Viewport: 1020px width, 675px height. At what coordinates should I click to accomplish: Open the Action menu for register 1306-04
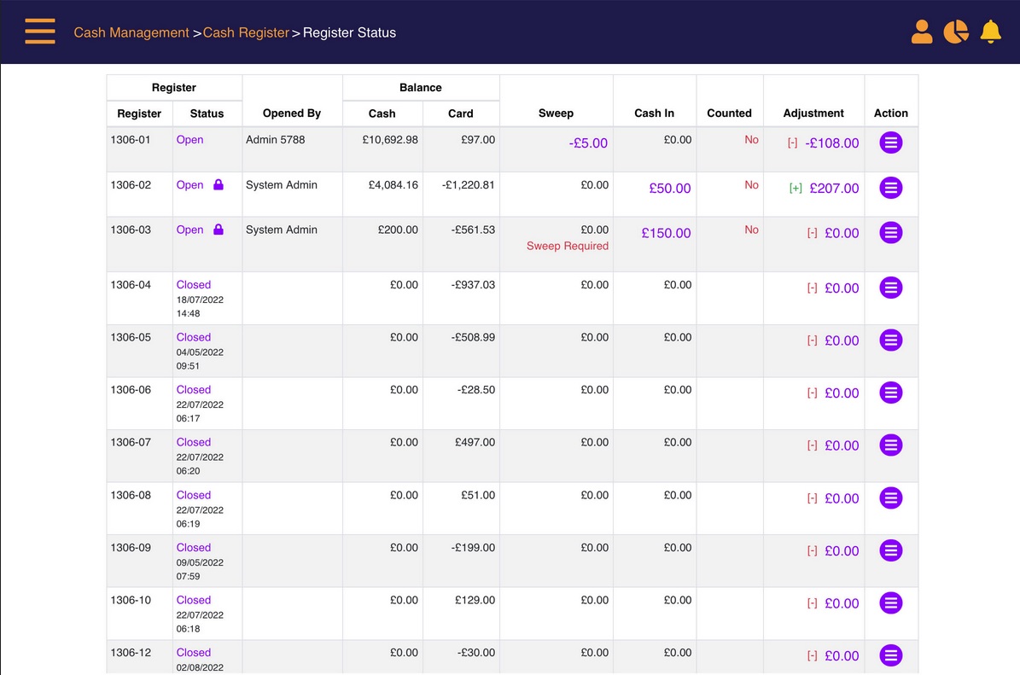pyautogui.click(x=891, y=288)
